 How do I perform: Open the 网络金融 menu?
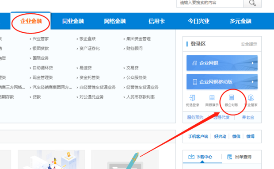click(x=115, y=21)
